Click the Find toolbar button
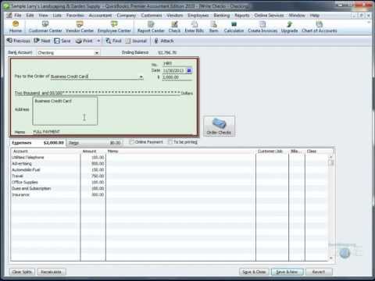The image size is (375, 281). [x=114, y=41]
